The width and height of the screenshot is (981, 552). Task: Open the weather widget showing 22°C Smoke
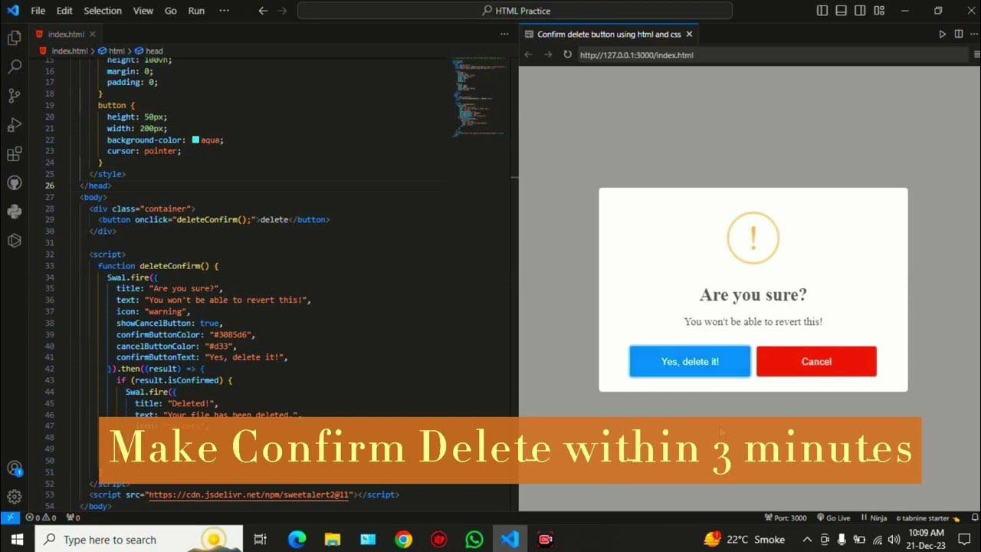click(743, 540)
